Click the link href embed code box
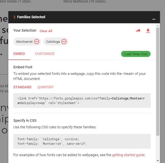This screenshot has height=163, width=165. tap(82, 100)
